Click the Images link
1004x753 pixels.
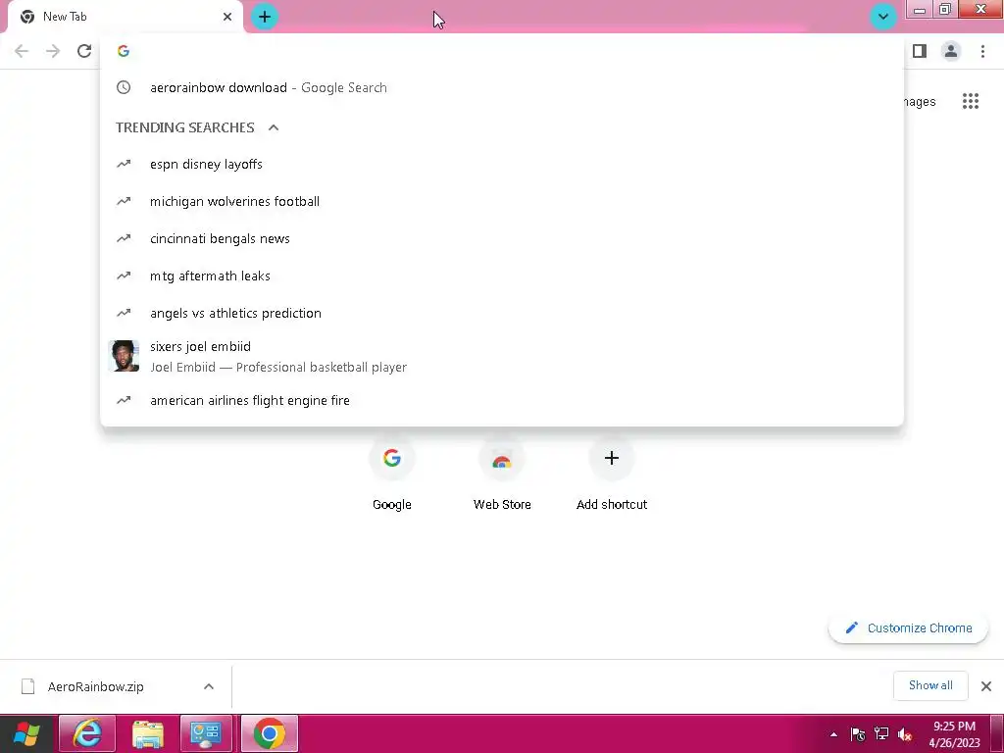pos(920,102)
